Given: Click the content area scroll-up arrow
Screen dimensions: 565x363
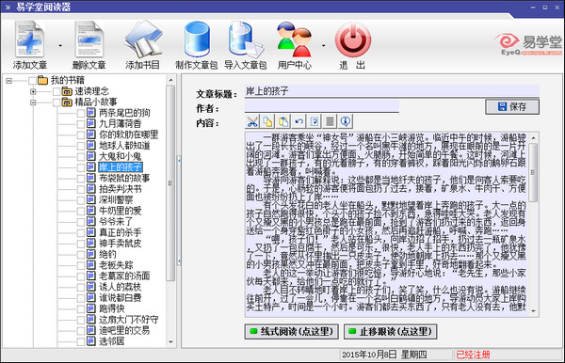Looking at the screenshot, I should coord(533,137).
